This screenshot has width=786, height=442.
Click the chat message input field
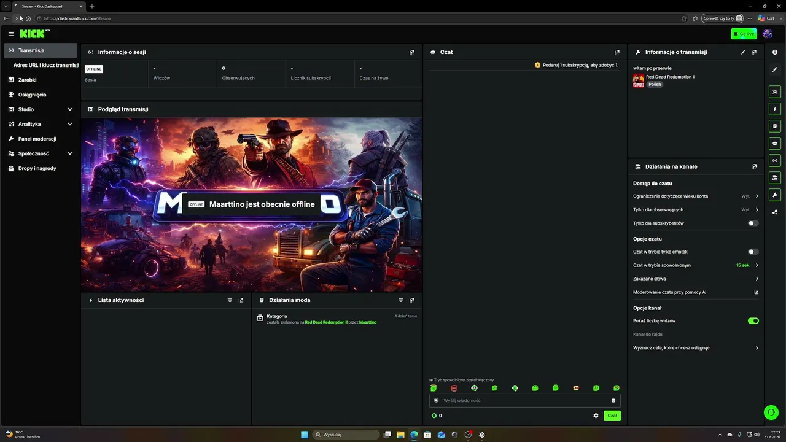(x=525, y=401)
